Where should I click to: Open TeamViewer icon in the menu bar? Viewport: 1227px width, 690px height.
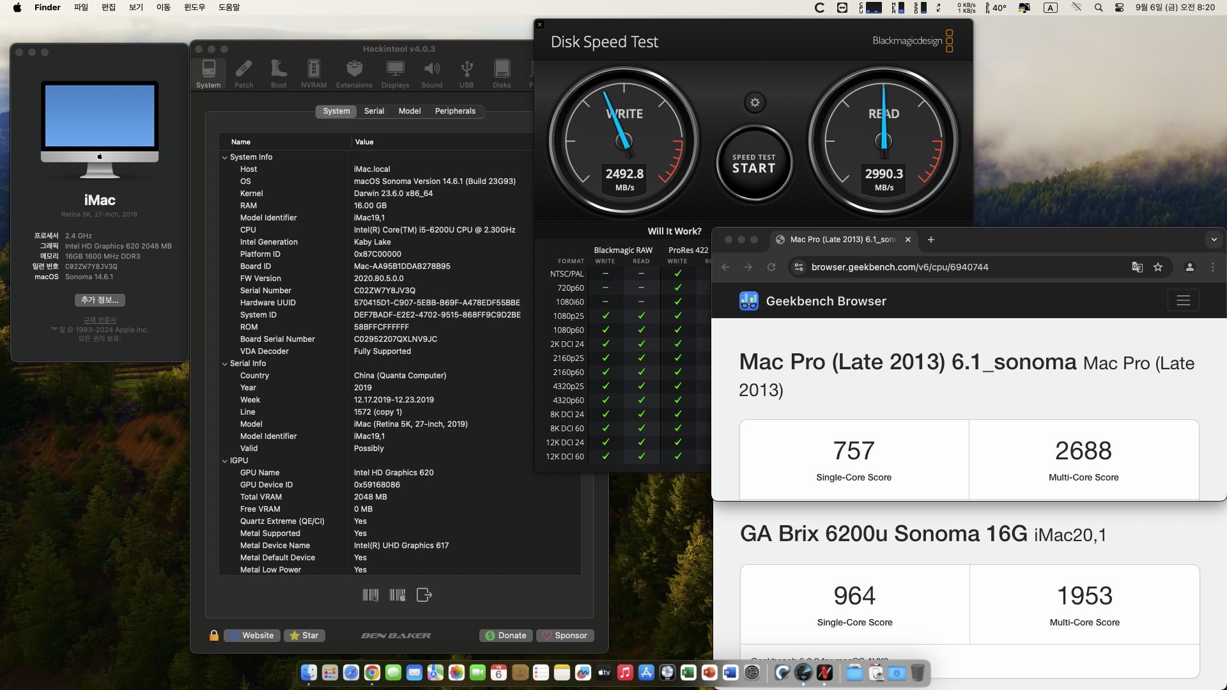pyautogui.click(x=842, y=8)
